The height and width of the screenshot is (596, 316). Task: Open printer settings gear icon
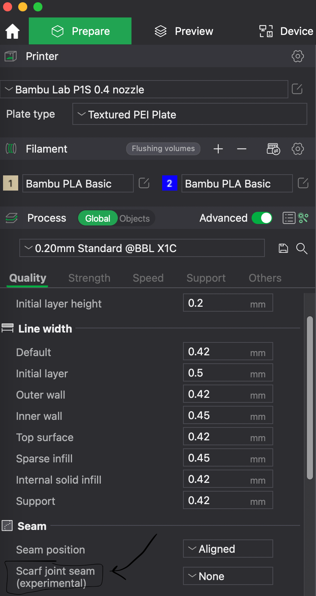[298, 56]
